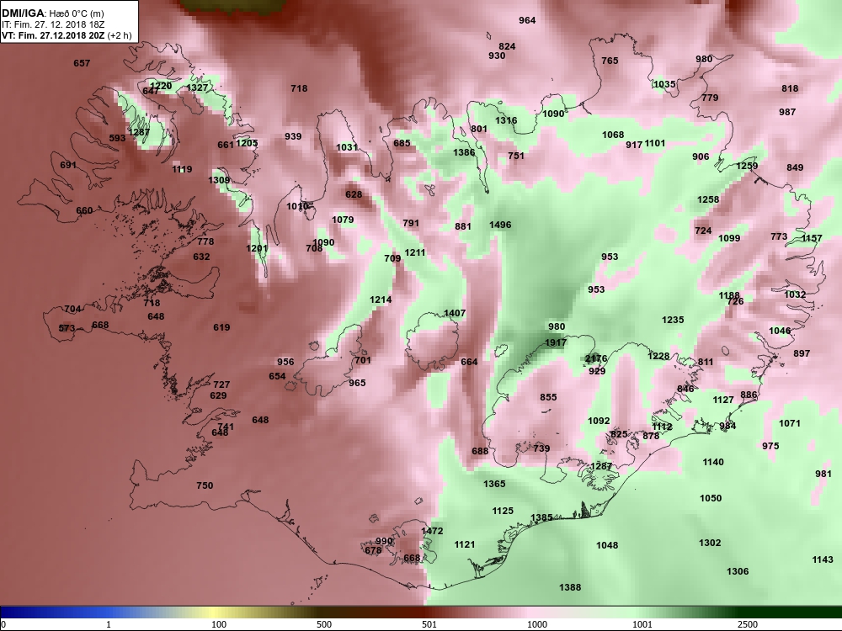Pick the number 1201
The width and height of the screenshot is (842, 631).
[x=257, y=248]
